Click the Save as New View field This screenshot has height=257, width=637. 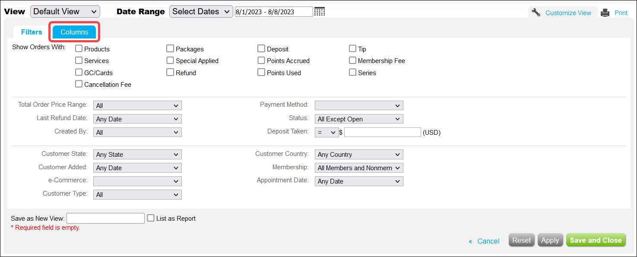tap(105, 218)
